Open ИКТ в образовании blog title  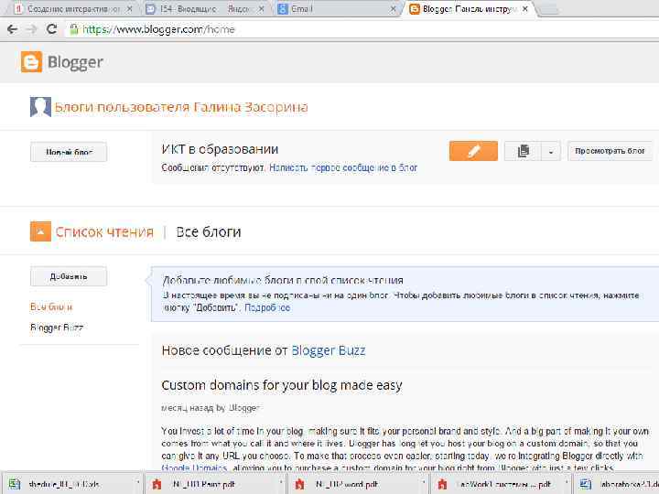click(x=220, y=149)
